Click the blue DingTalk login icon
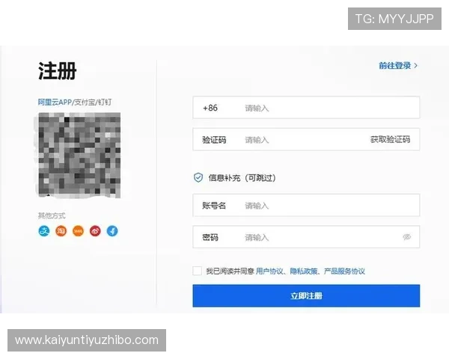 [x=112, y=231]
